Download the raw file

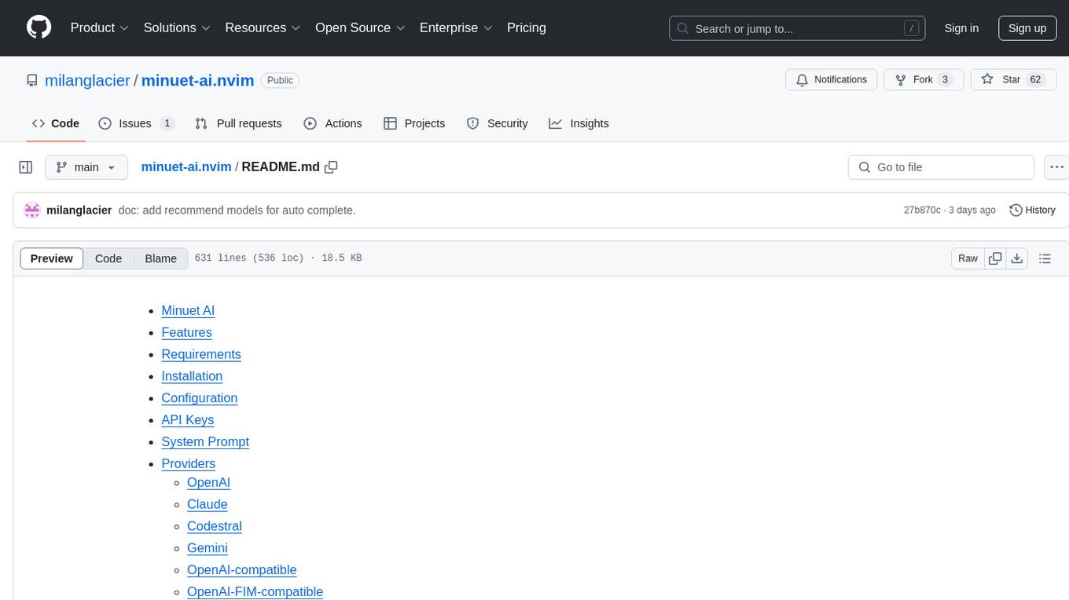1016,258
